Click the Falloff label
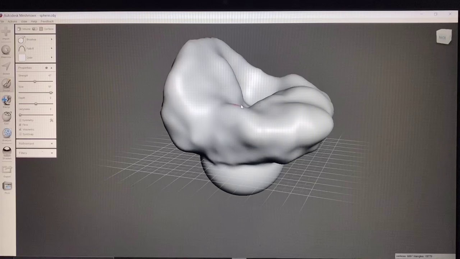Viewport: 460px width, 259px height. click(x=30, y=49)
